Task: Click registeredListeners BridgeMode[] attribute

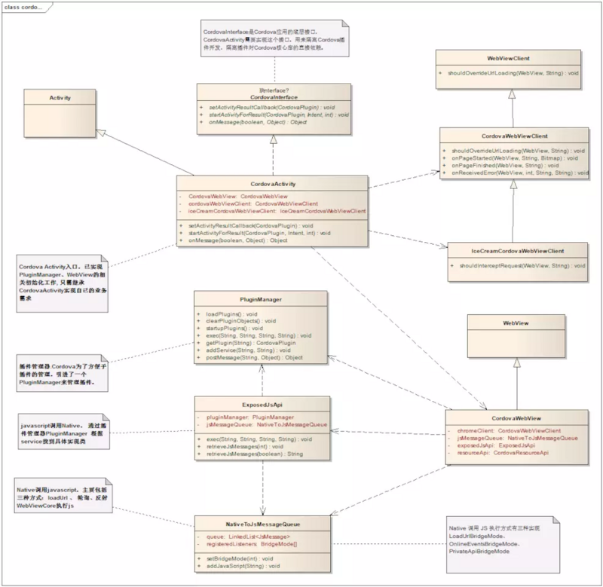Action: pyautogui.click(x=252, y=544)
